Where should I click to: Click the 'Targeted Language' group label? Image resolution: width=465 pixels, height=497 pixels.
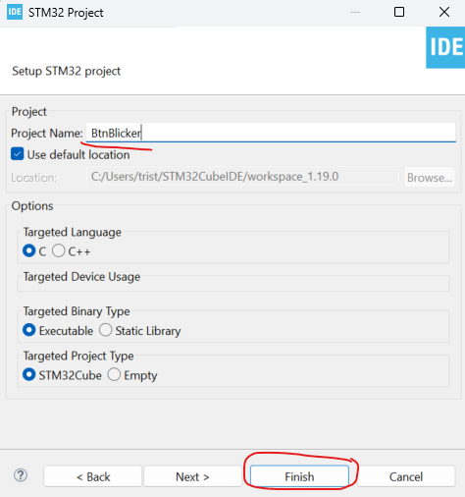pos(73,232)
